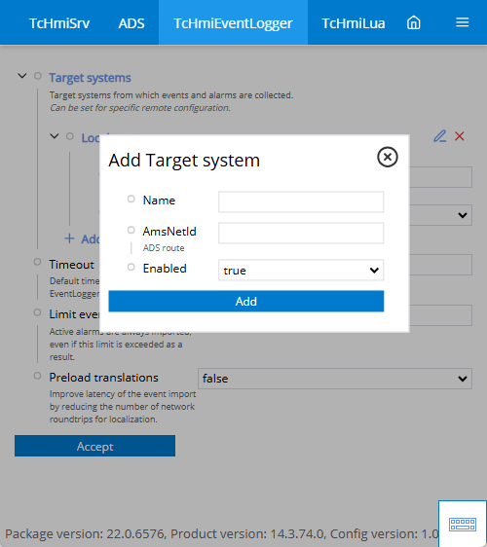
Task: Click the Package version status text
Action: click(x=222, y=533)
